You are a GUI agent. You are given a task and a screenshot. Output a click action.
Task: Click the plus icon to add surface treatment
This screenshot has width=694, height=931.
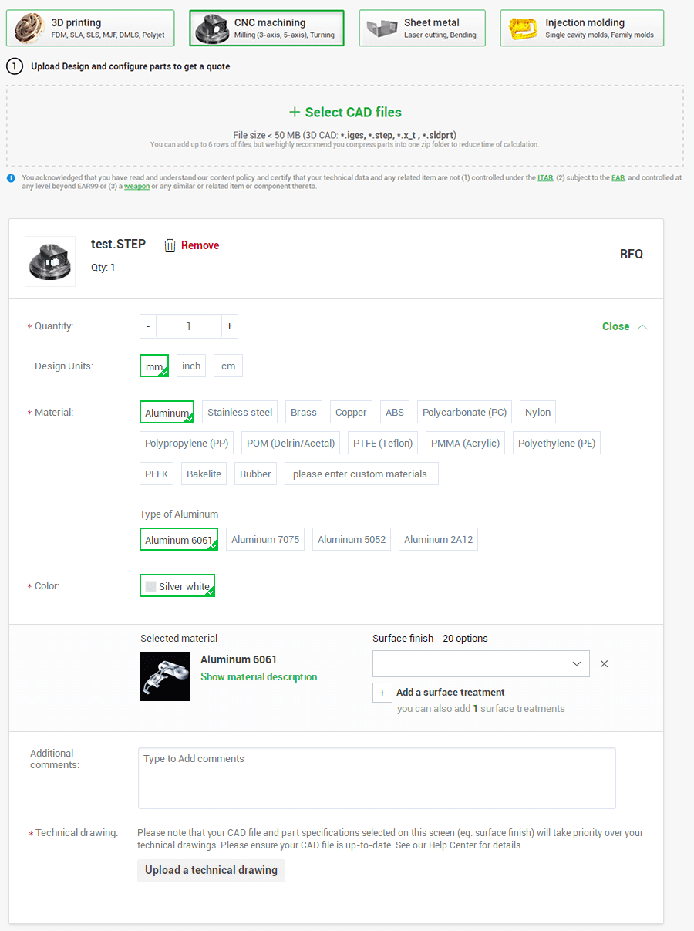pyautogui.click(x=382, y=693)
